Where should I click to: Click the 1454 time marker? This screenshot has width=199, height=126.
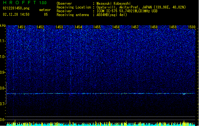pyautogui.click(x=78, y=27)
